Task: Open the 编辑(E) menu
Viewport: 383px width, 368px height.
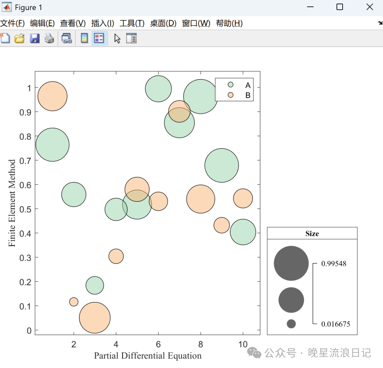Action: pyautogui.click(x=42, y=23)
